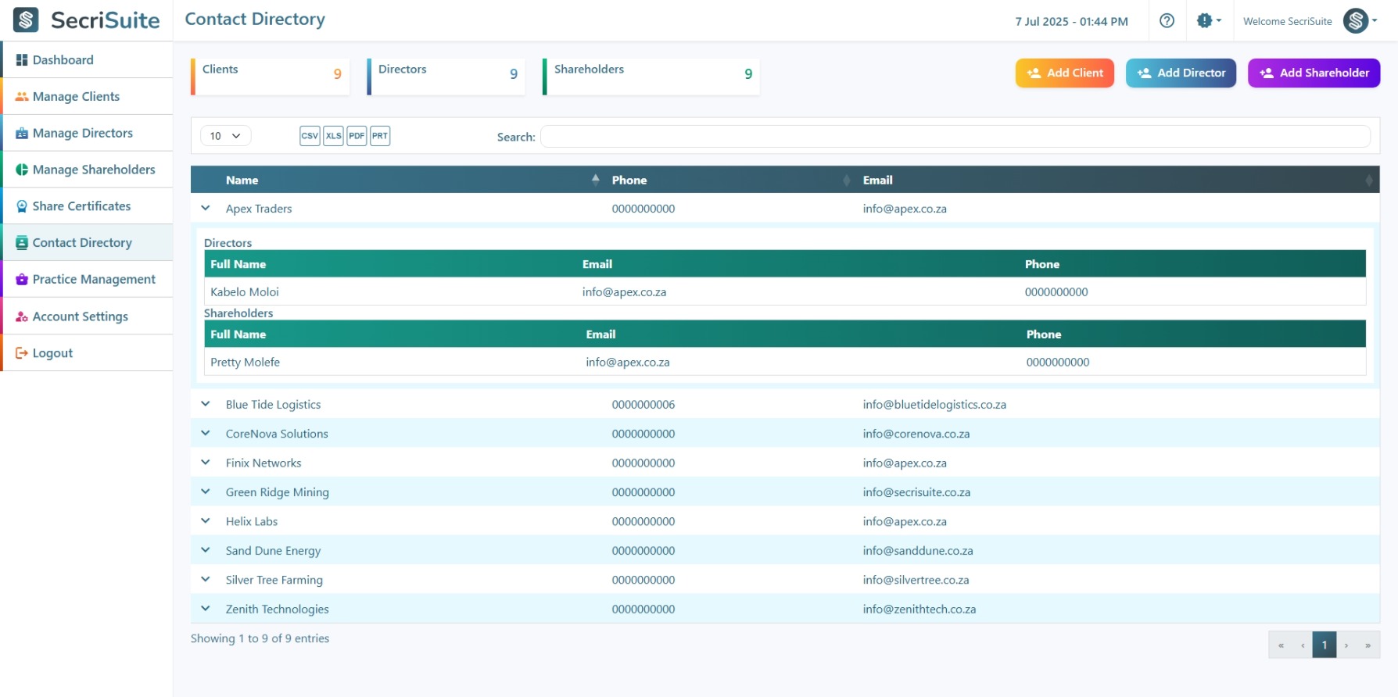Click the Account Settings user-gear icon
The width and height of the screenshot is (1398, 697).
(22, 316)
